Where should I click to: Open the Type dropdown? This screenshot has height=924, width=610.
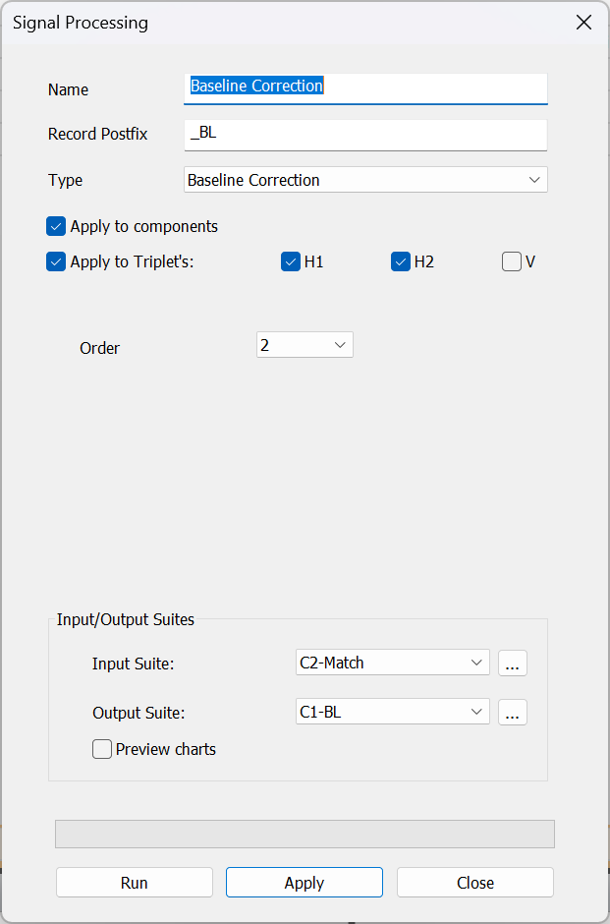[365, 180]
